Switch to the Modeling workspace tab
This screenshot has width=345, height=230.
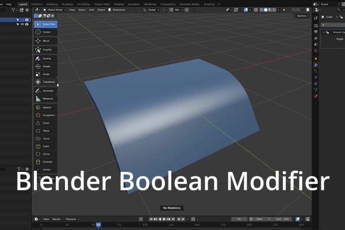pos(52,4)
